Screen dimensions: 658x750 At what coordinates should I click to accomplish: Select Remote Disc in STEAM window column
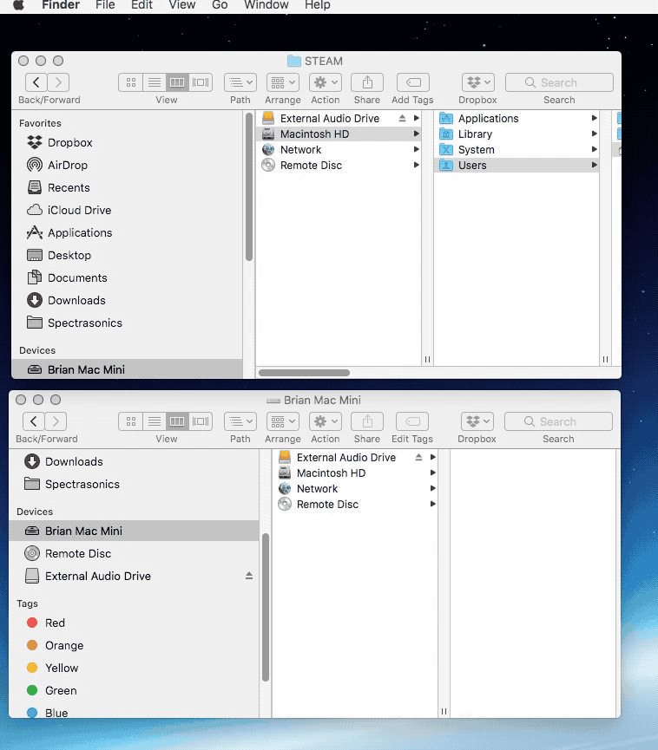point(340,165)
